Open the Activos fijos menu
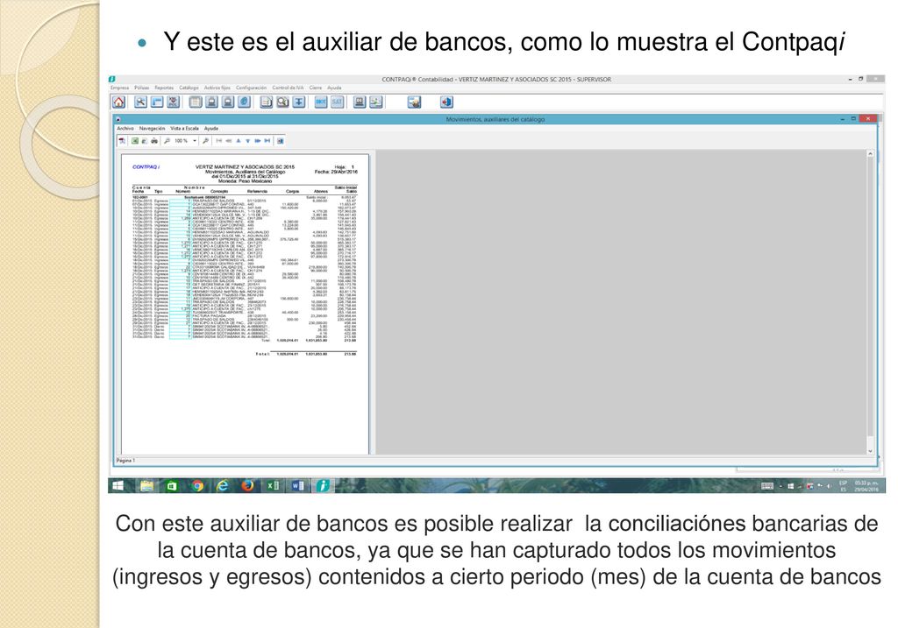898x628 pixels. coord(217,88)
